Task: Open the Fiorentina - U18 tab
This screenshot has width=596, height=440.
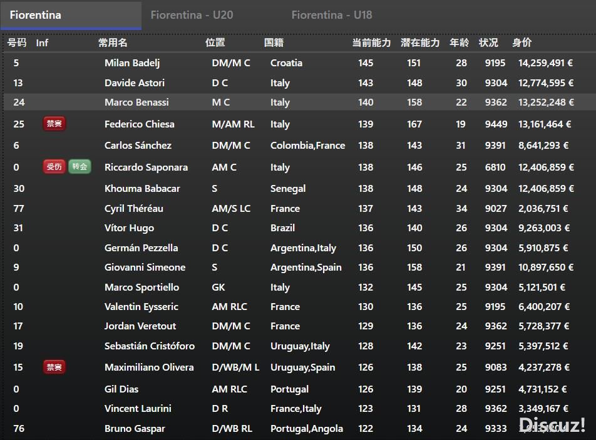Action: coord(332,15)
